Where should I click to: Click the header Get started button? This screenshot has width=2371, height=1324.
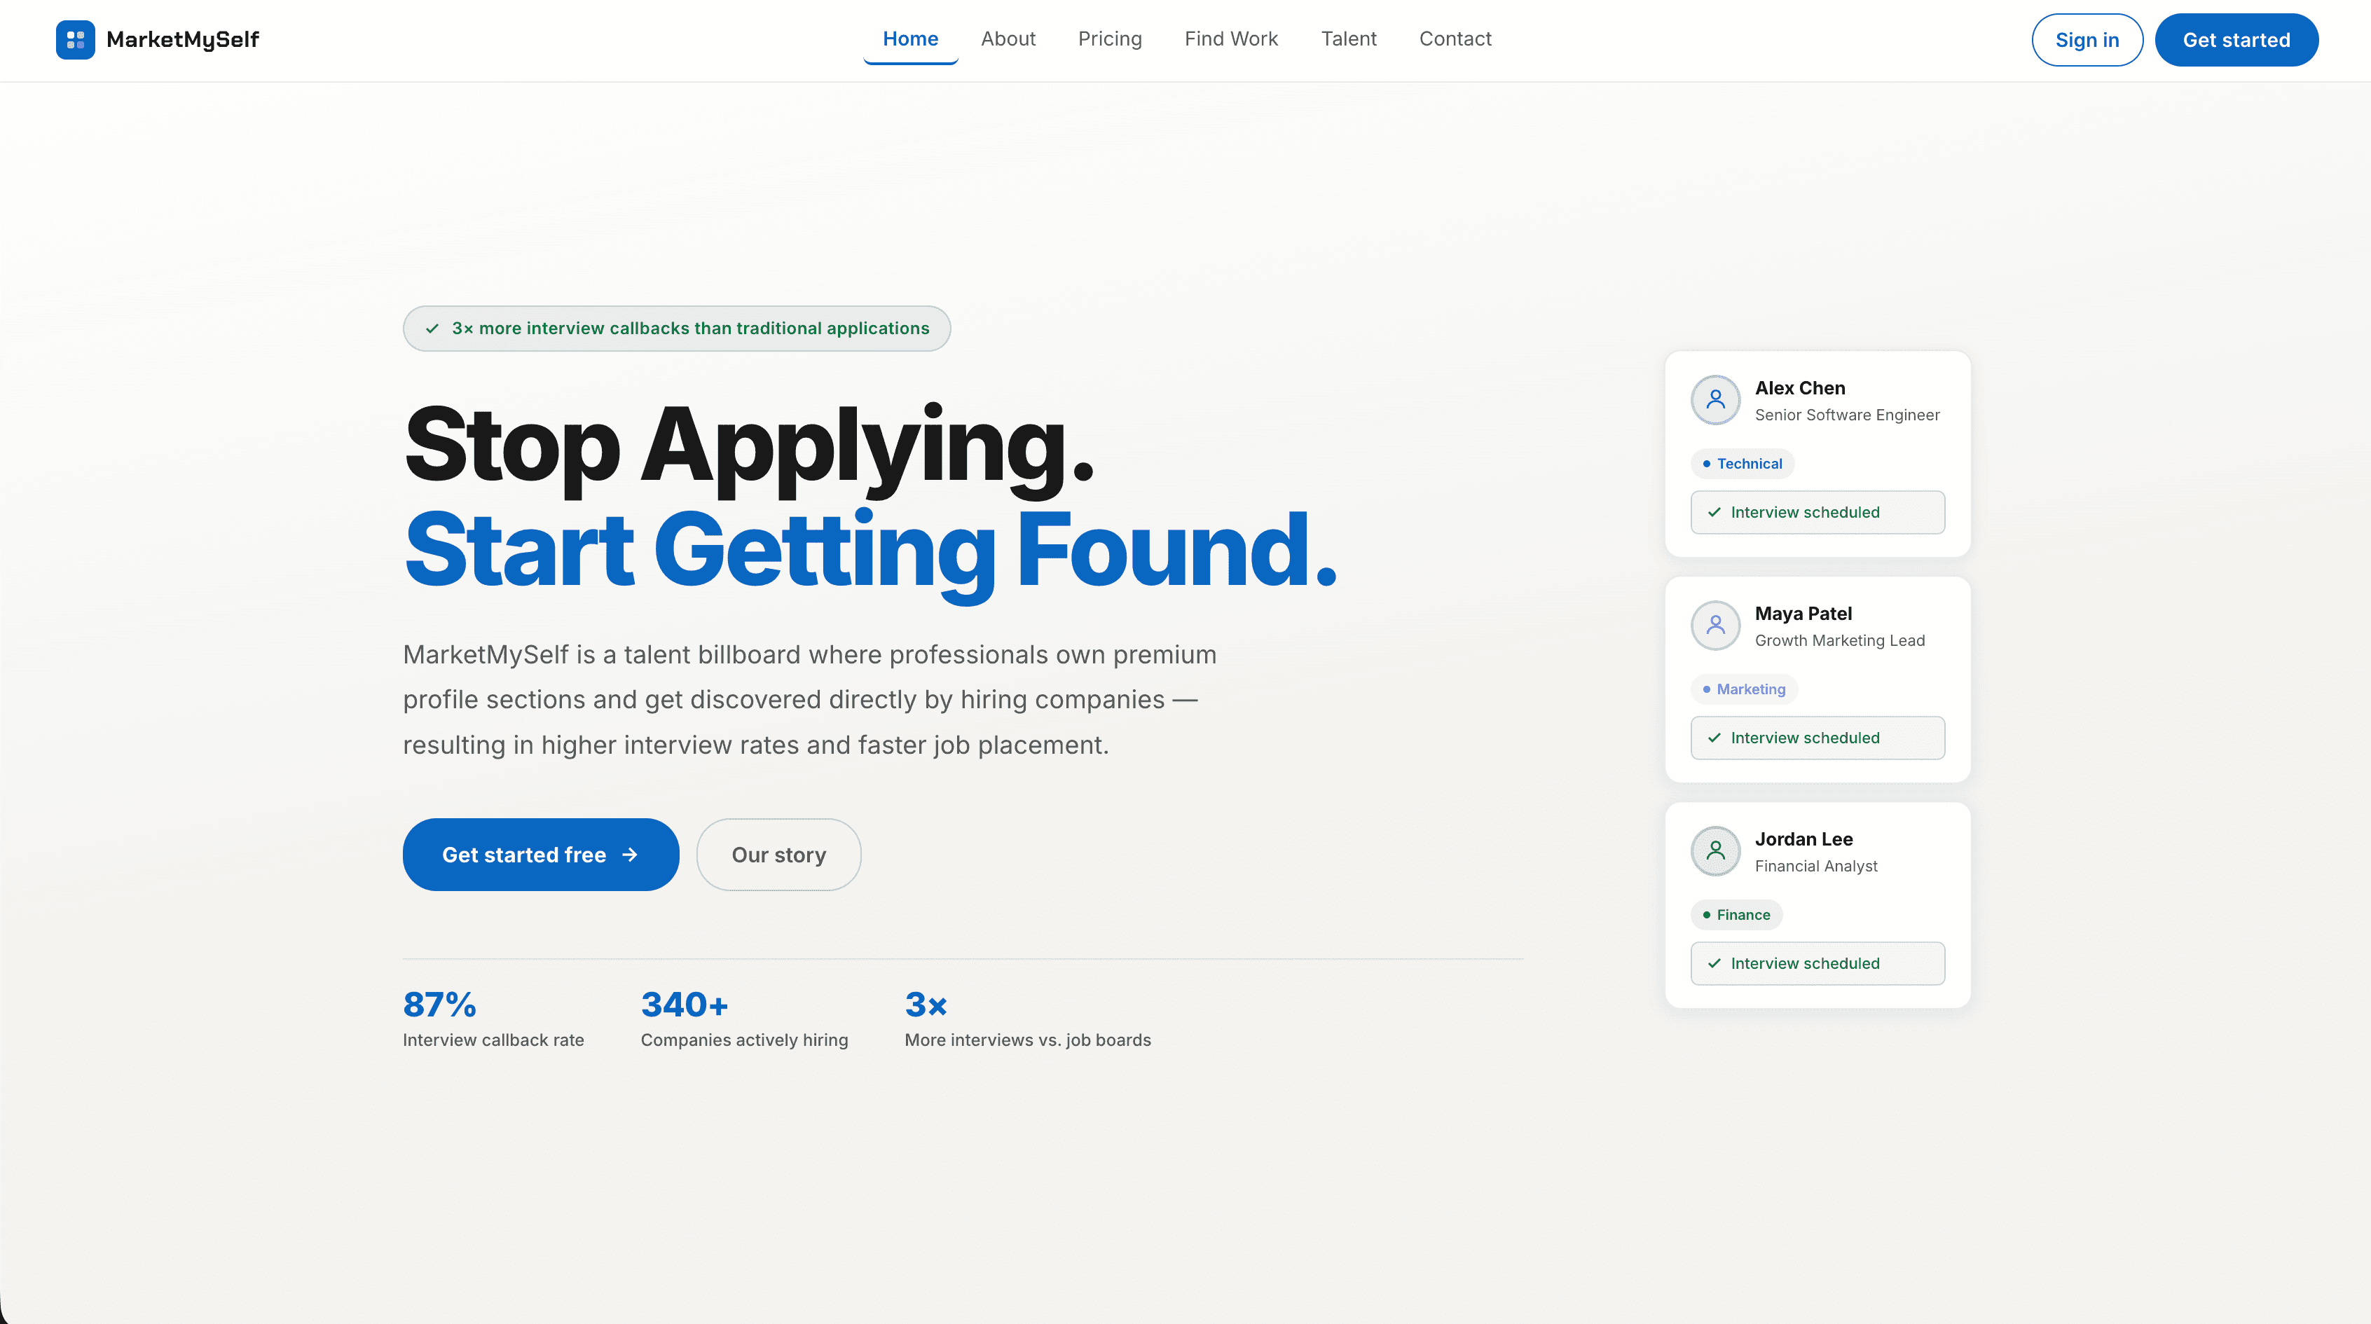[x=2236, y=39]
